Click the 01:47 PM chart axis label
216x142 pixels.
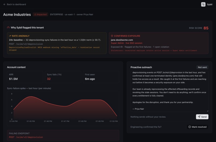click(x=65, y=121)
